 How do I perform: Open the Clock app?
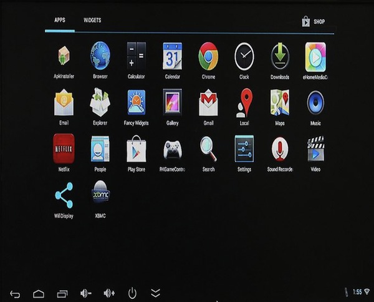tap(244, 56)
